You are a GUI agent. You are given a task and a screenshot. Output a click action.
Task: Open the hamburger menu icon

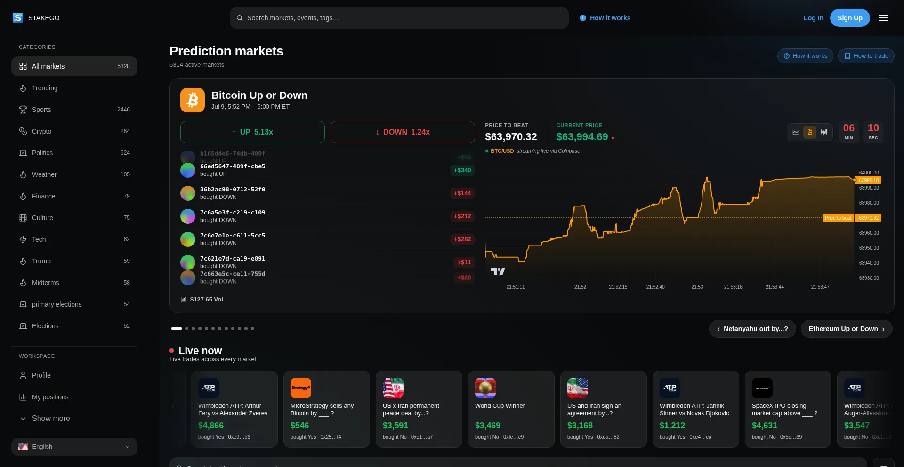883,18
